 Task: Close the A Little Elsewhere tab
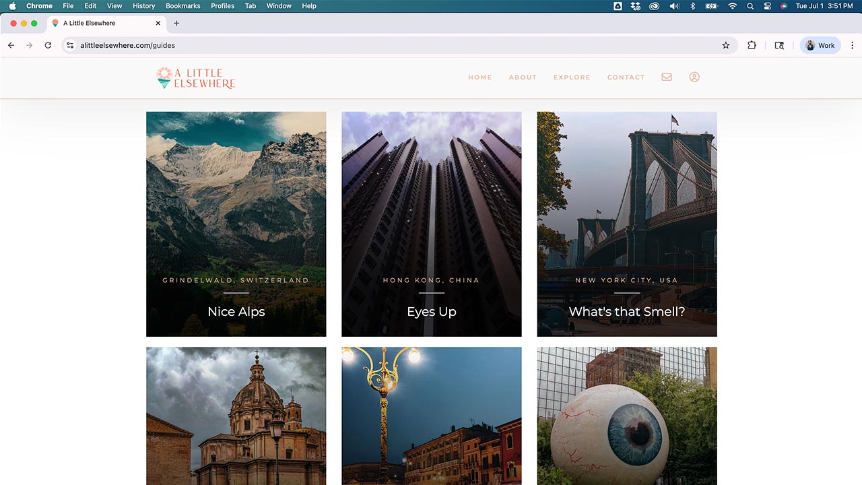pos(158,23)
